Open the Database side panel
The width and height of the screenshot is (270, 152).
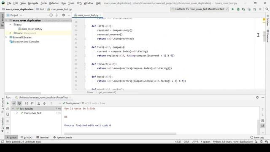267,36
